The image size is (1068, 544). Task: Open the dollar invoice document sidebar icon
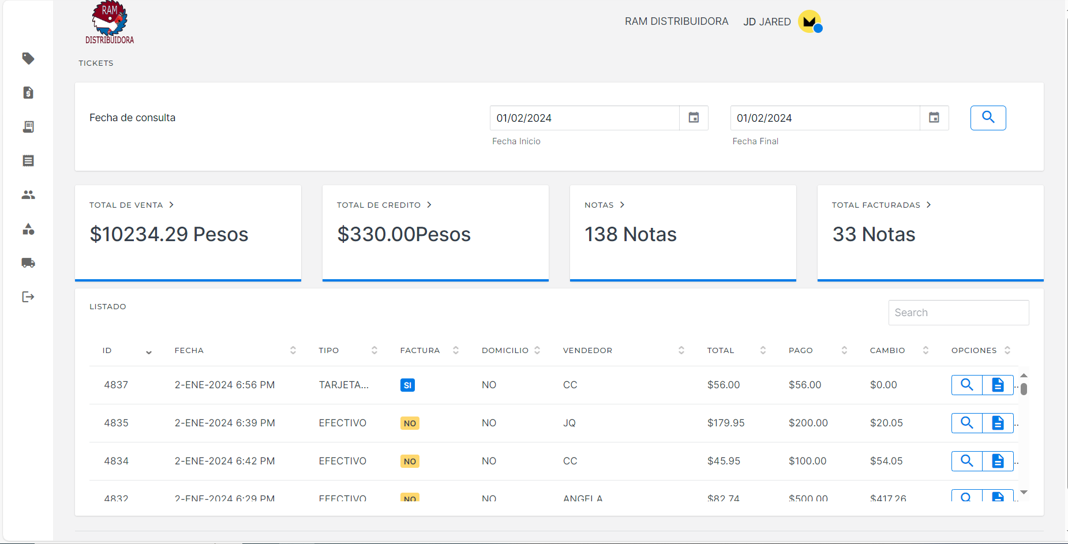coord(28,92)
